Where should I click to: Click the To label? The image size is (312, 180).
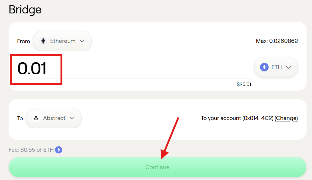click(x=20, y=119)
